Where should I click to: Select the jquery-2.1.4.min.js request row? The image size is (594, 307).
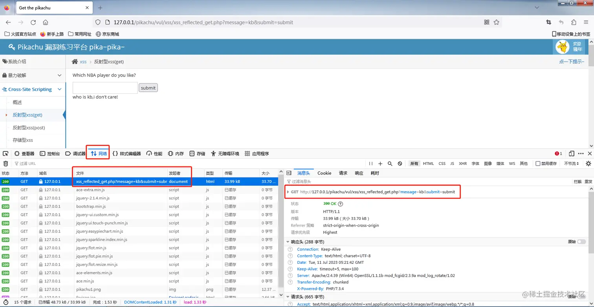139,198
